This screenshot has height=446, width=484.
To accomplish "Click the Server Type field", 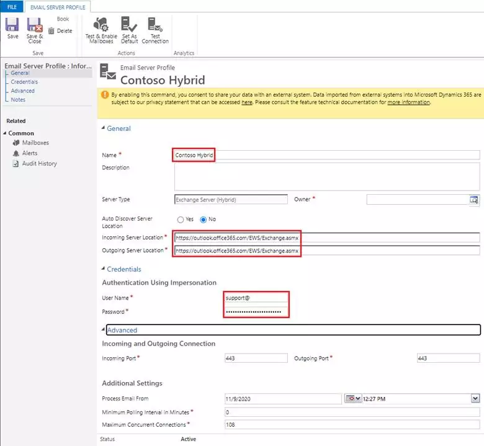I will pos(231,199).
